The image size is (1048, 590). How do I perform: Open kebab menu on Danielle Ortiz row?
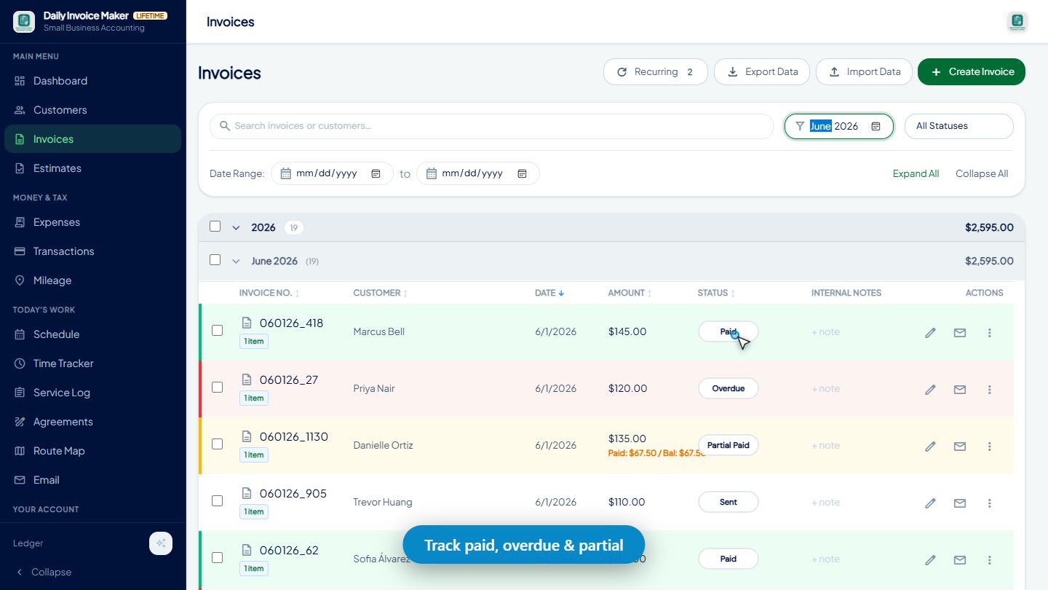pos(990,447)
